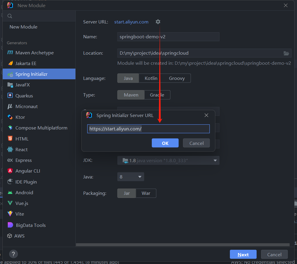Select Kotlin as the language
Viewport: 297px width, 264px height.
(151, 78)
